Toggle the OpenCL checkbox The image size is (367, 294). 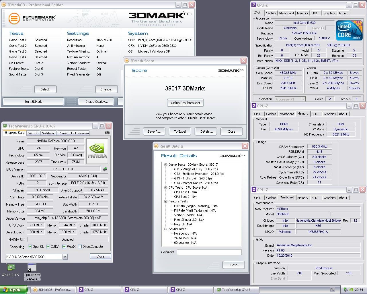click(x=30, y=246)
